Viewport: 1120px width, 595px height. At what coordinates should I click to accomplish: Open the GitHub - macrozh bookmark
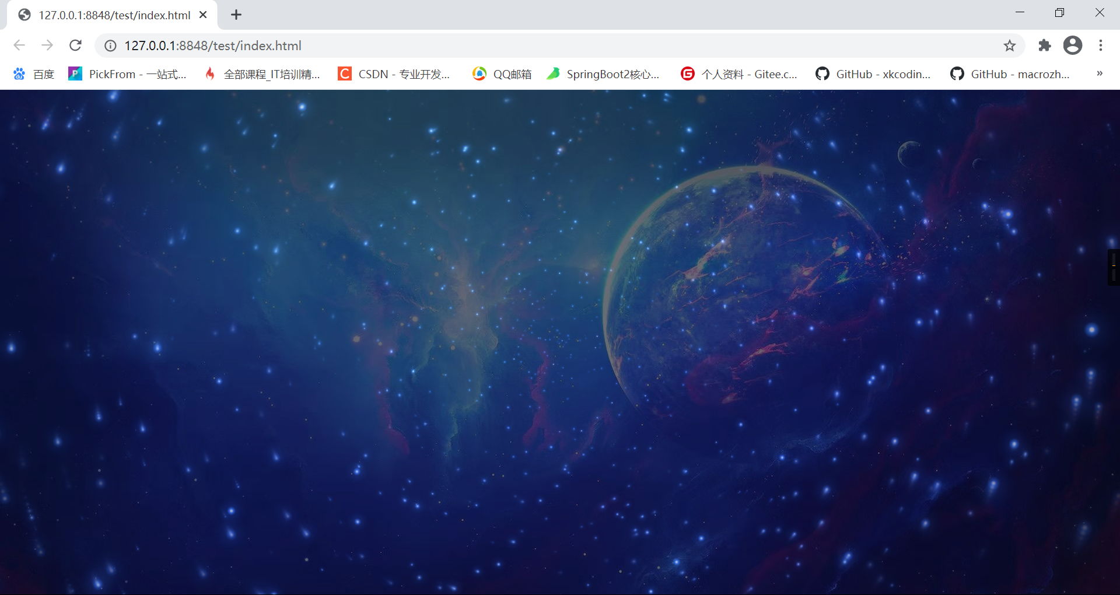[x=1010, y=74]
